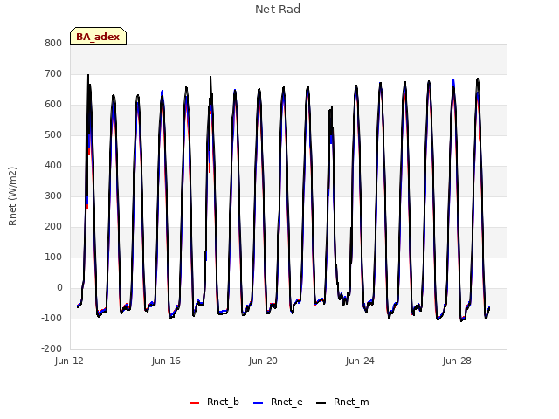Click the 300 y-axis tick label

[53, 196]
